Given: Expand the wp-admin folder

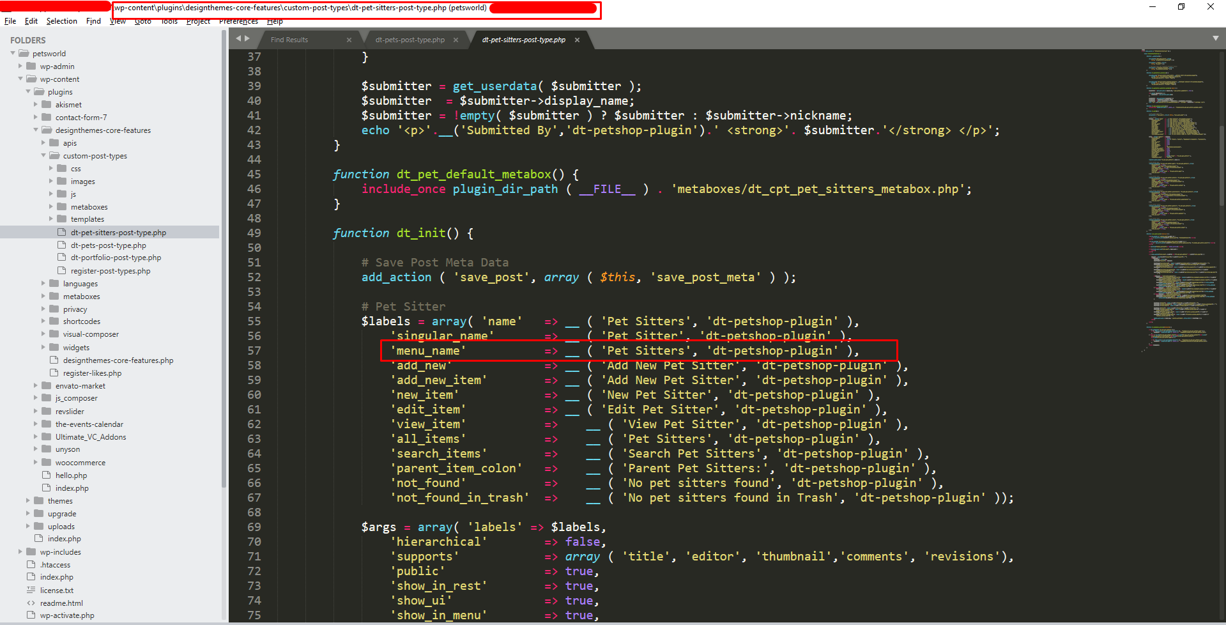Looking at the screenshot, I should click(20, 66).
